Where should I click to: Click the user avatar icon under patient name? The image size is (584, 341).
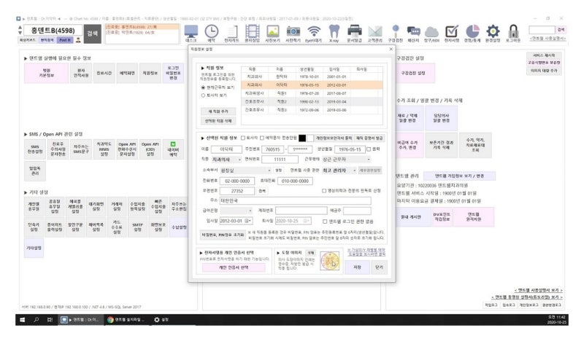(x=78, y=40)
